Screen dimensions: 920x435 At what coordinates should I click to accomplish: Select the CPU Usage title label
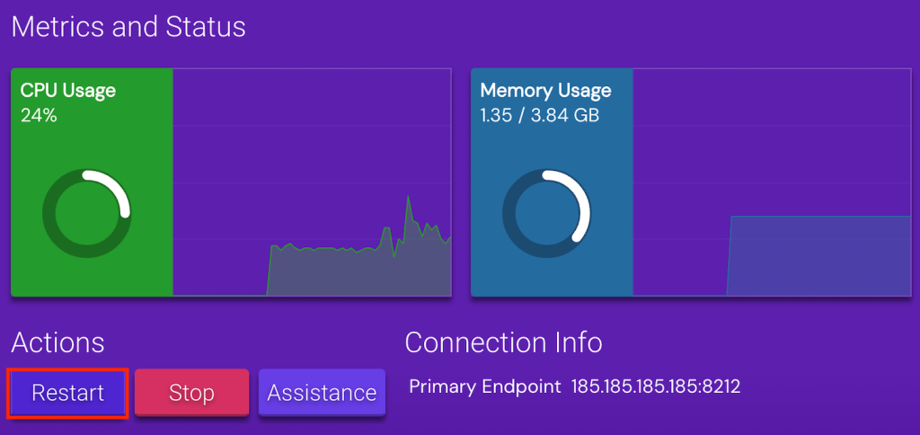coord(68,91)
